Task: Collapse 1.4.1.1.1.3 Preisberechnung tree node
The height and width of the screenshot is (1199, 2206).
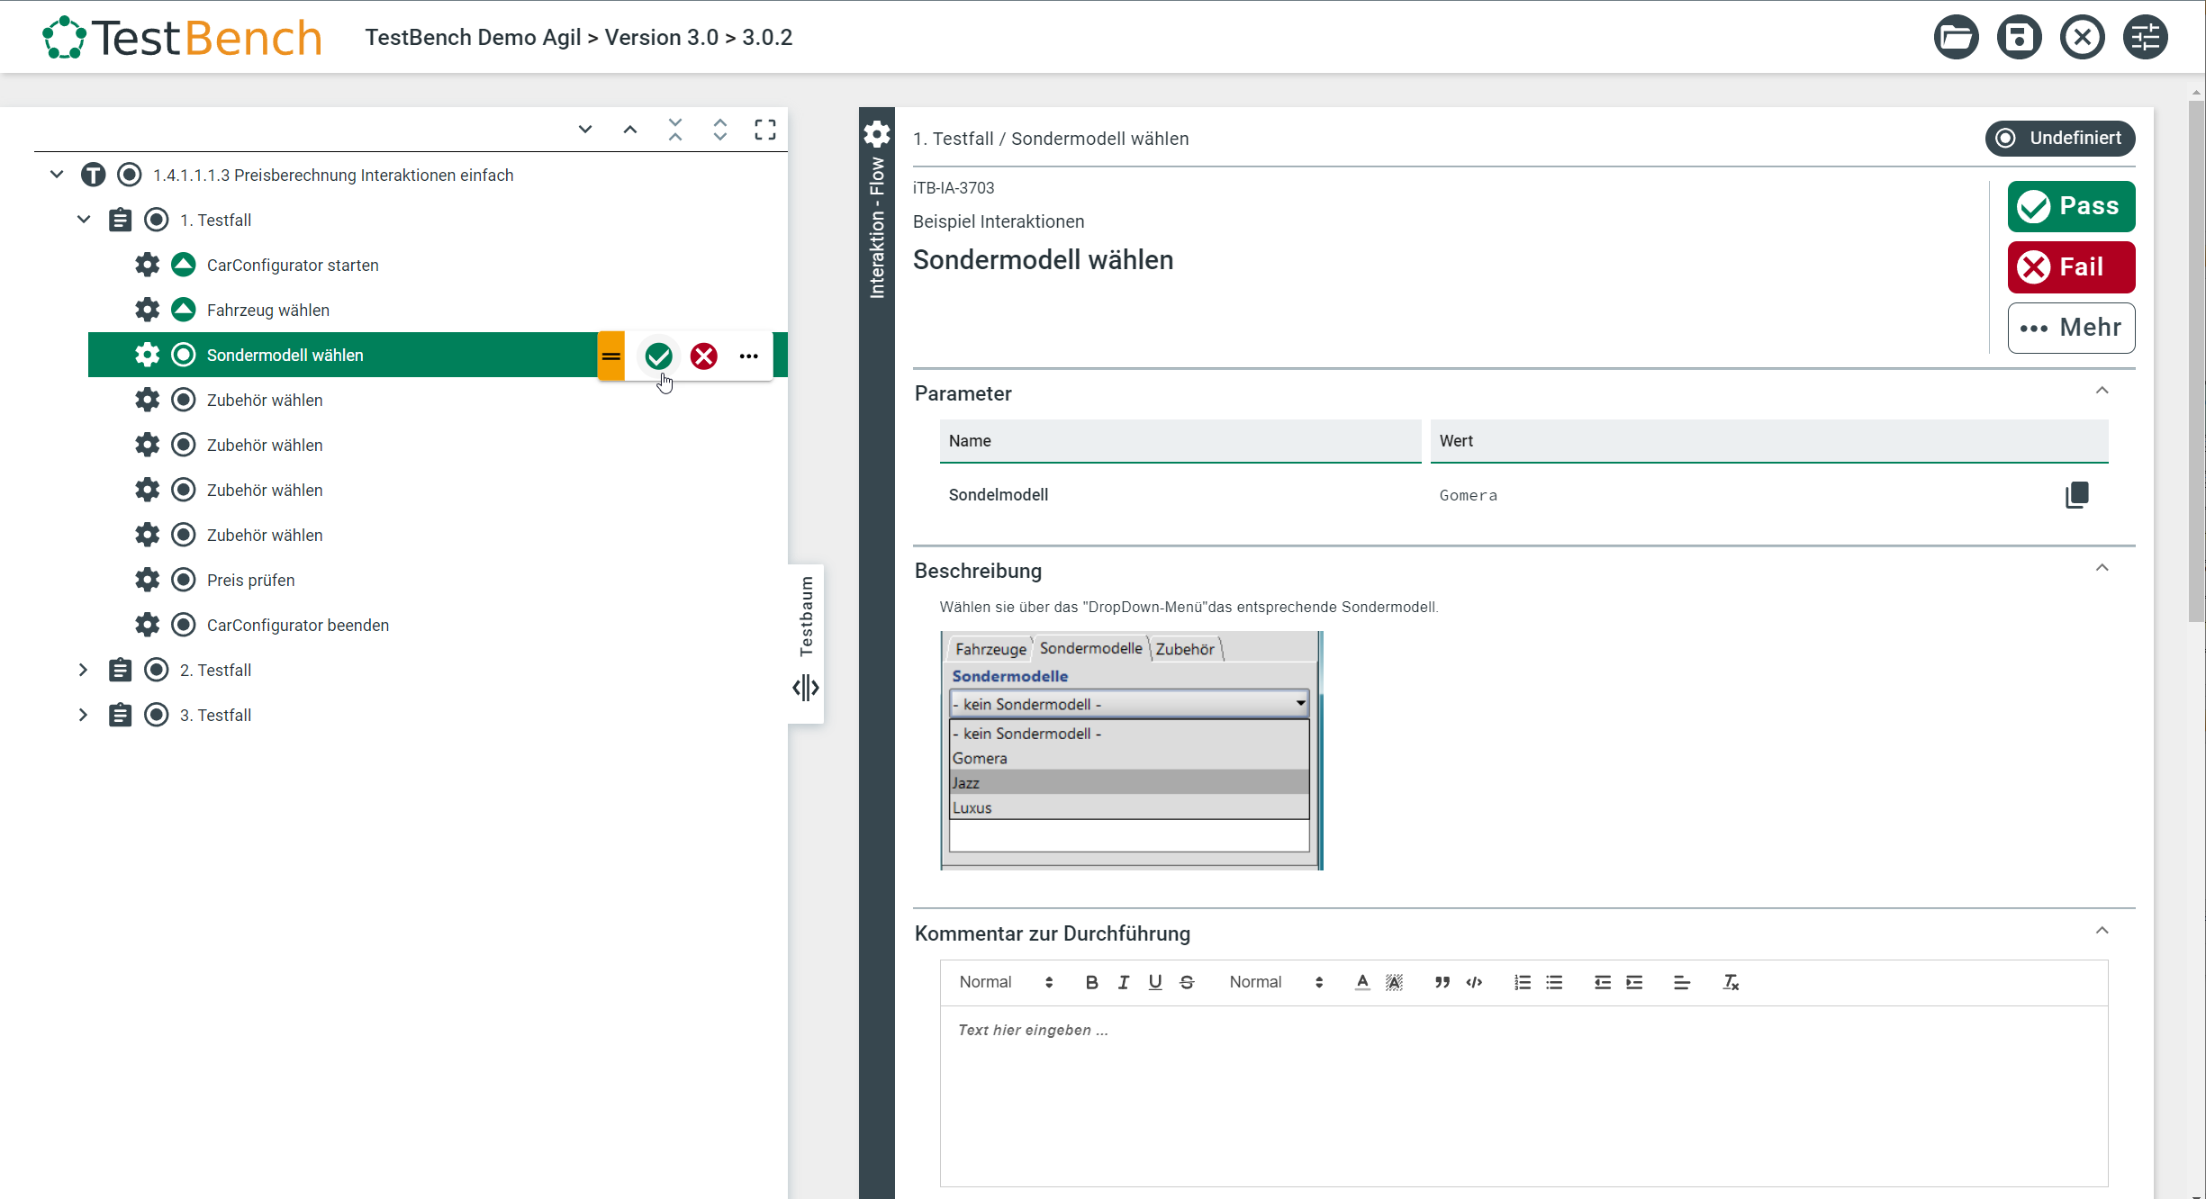Action: click(x=57, y=175)
